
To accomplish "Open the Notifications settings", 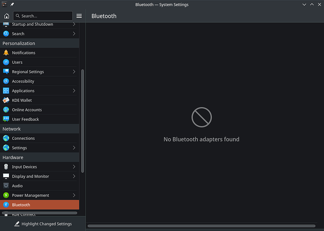I will point(39,52).
